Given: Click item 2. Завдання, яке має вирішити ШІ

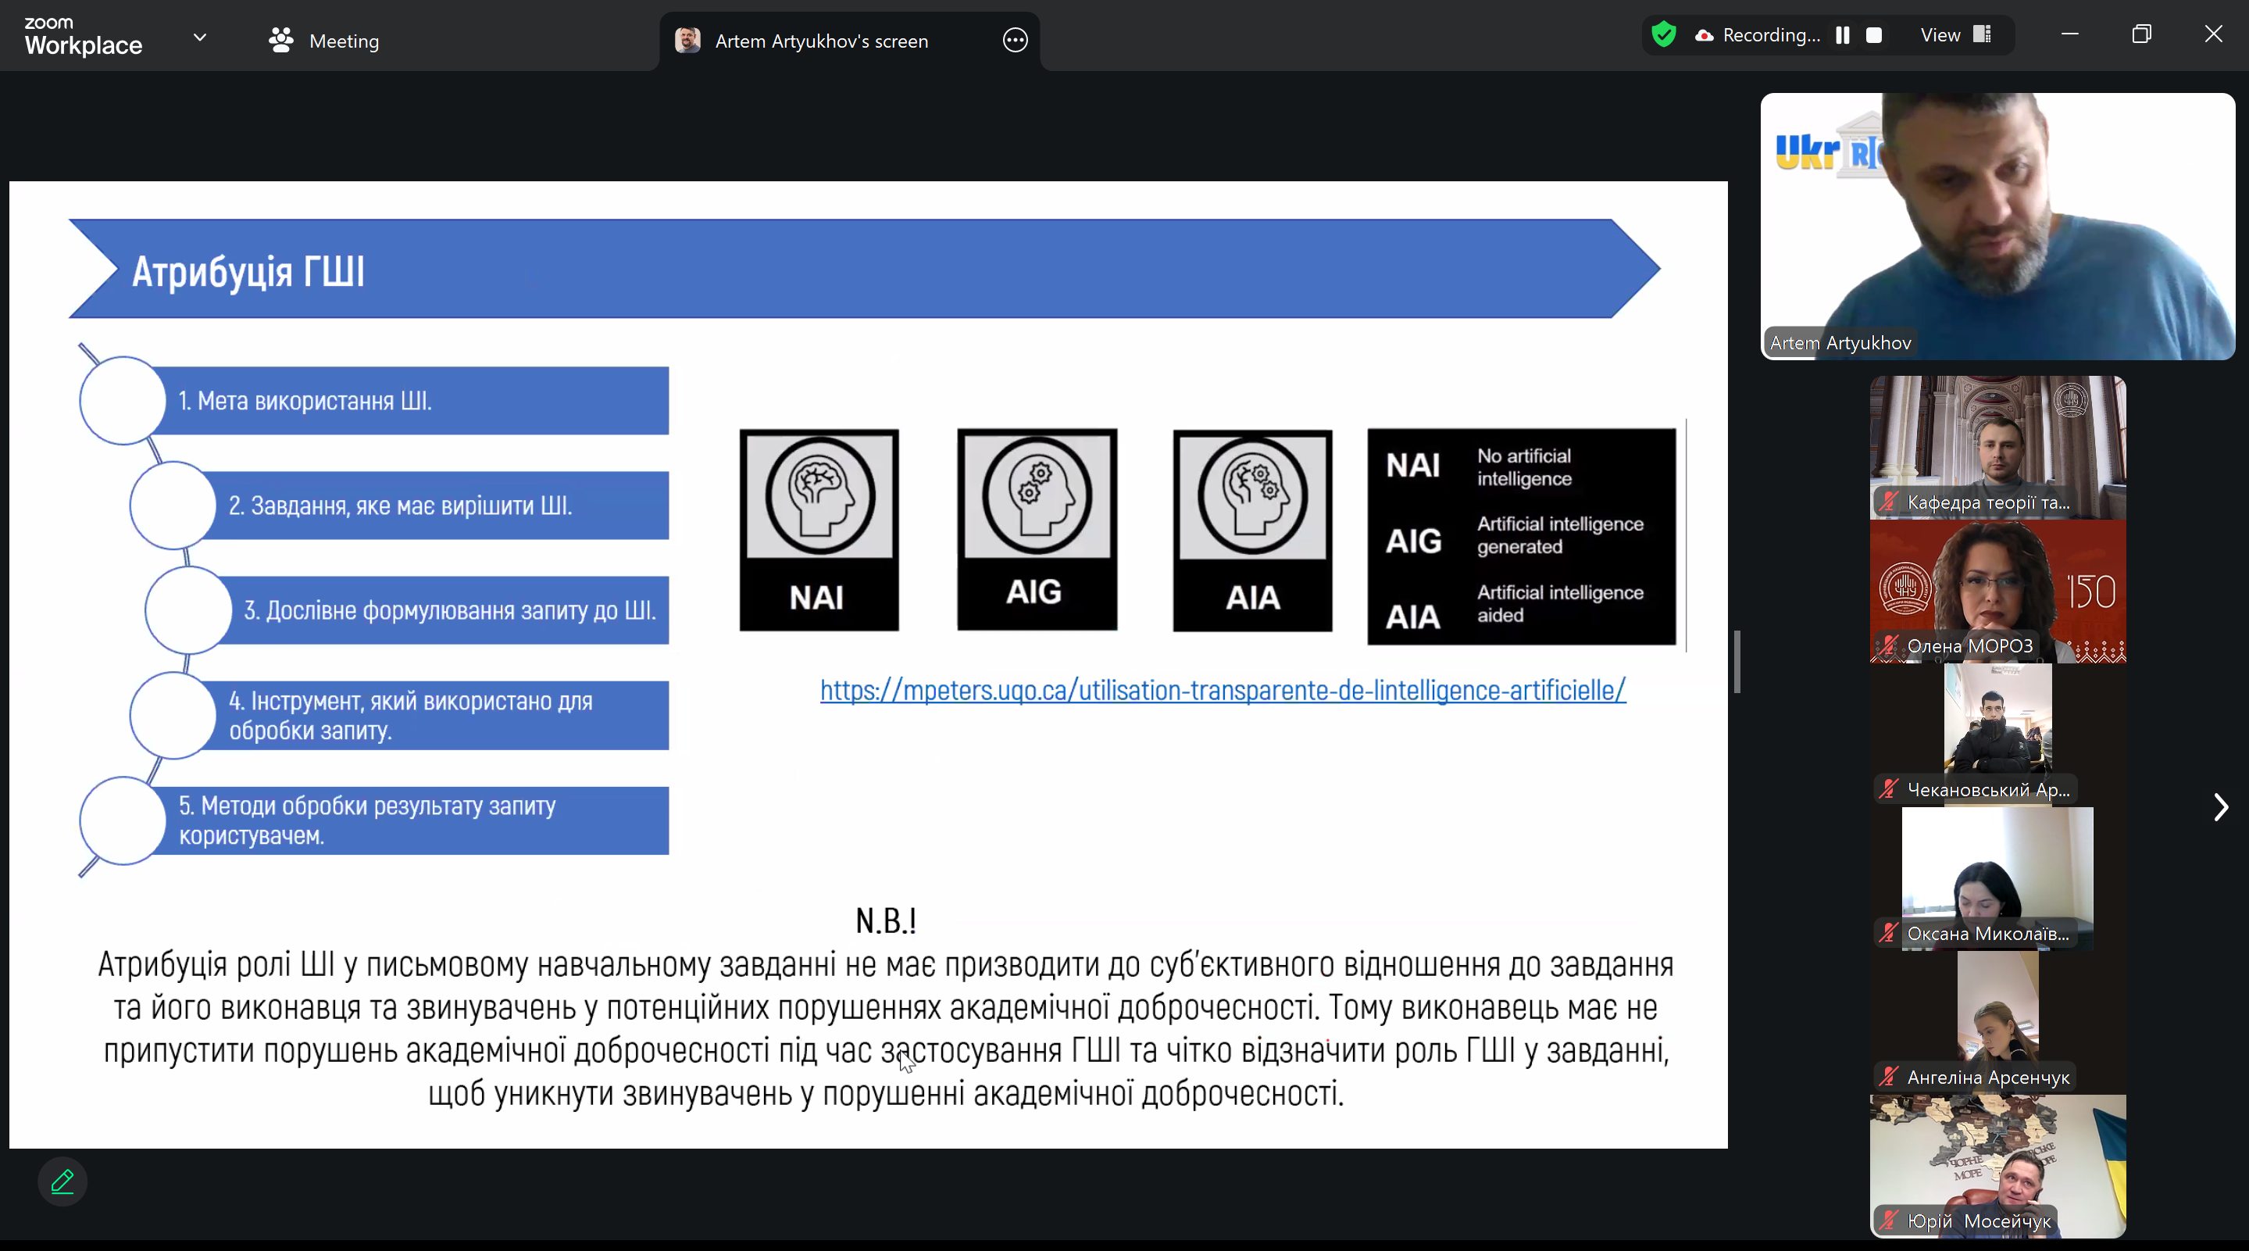Looking at the screenshot, I should click(x=437, y=506).
